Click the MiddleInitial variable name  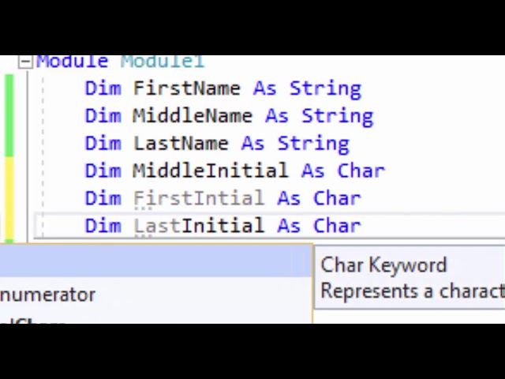pyautogui.click(x=210, y=171)
